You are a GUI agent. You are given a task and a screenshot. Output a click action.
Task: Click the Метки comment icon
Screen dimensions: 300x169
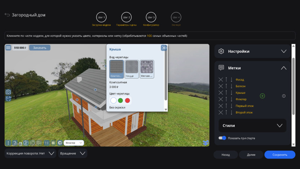pos(221,68)
